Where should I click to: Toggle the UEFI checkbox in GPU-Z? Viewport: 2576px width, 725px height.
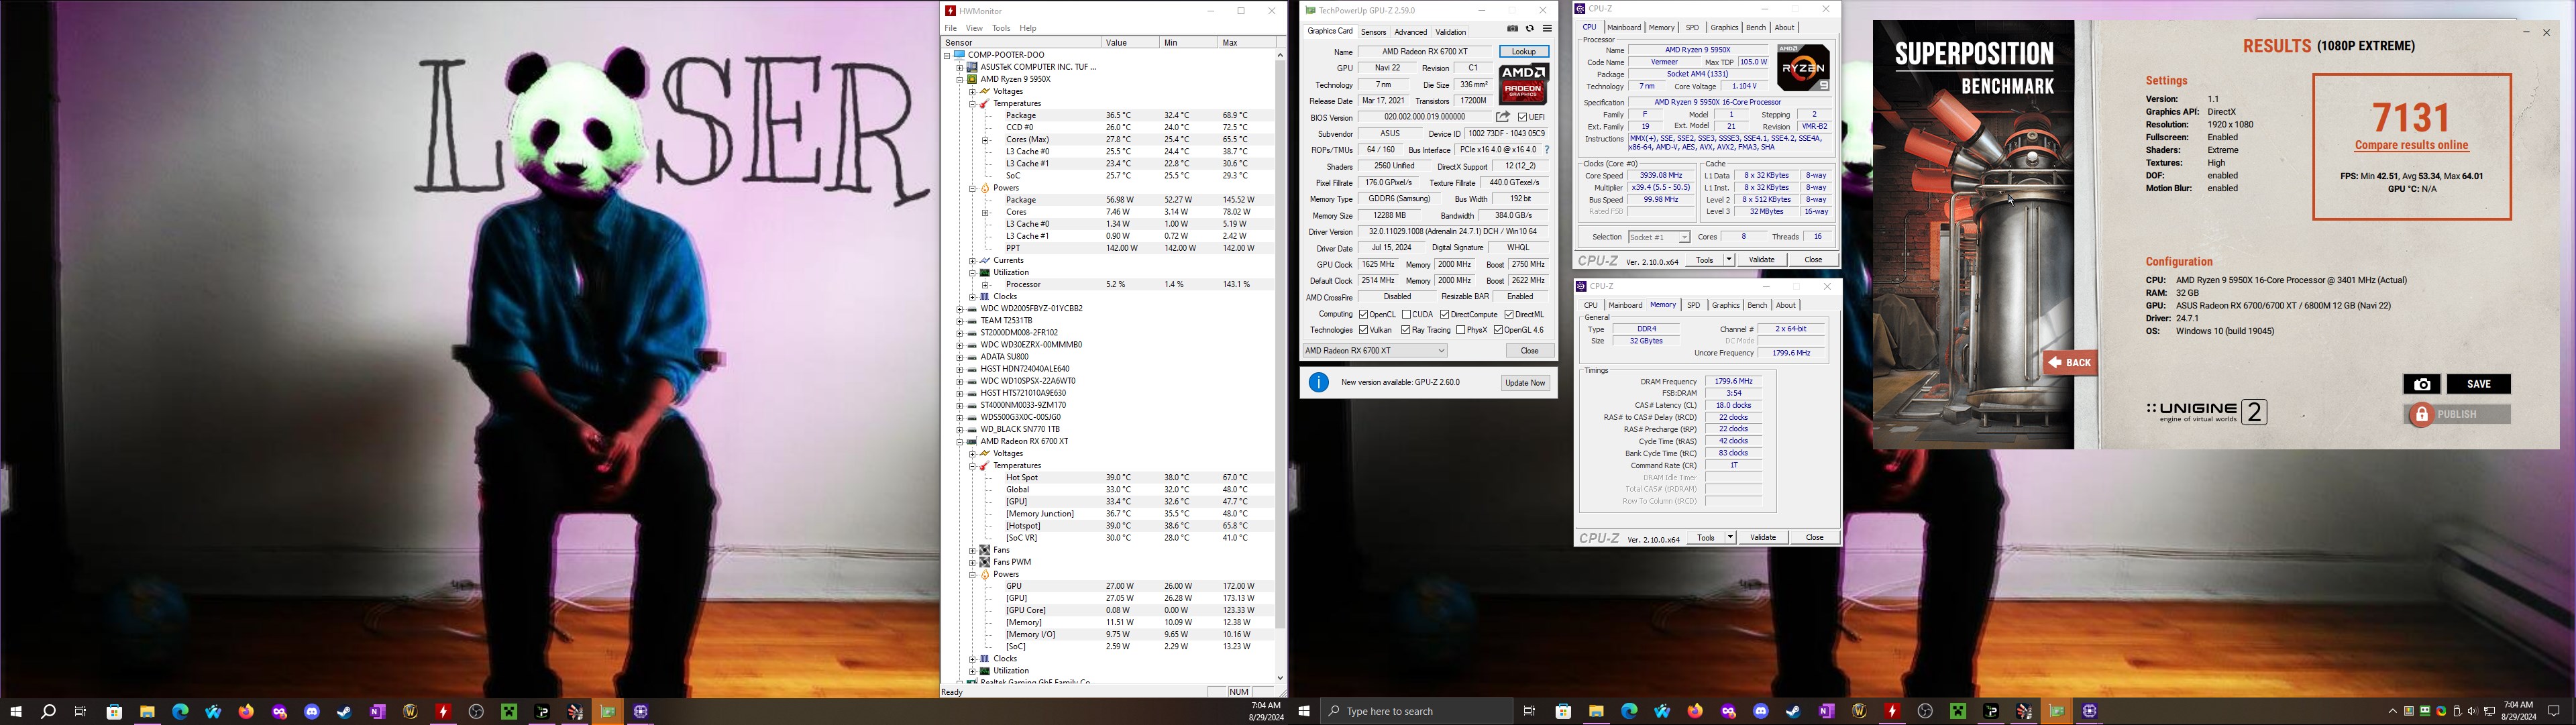1522,117
